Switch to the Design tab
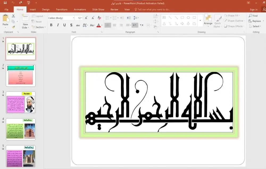 (x=46, y=10)
